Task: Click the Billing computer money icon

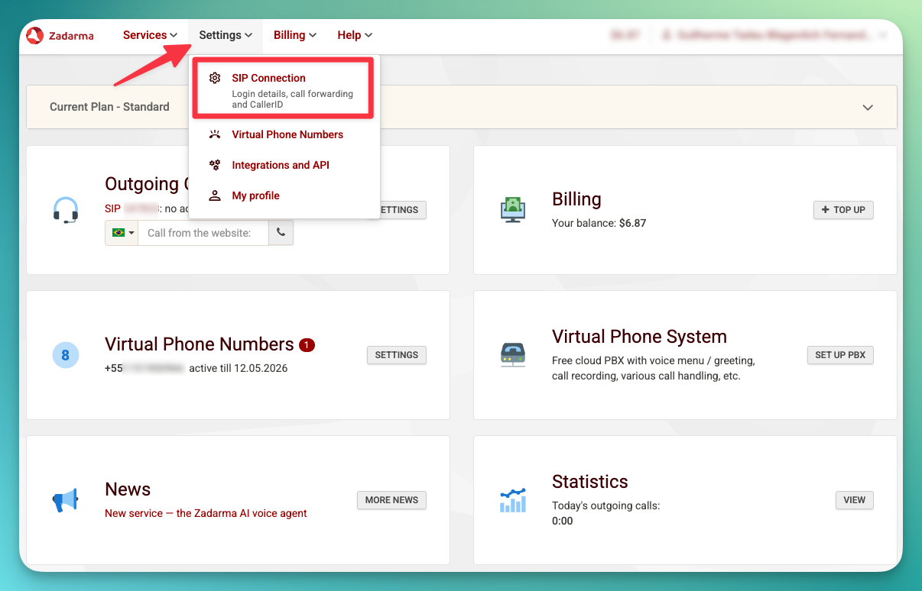Action: pos(513,210)
